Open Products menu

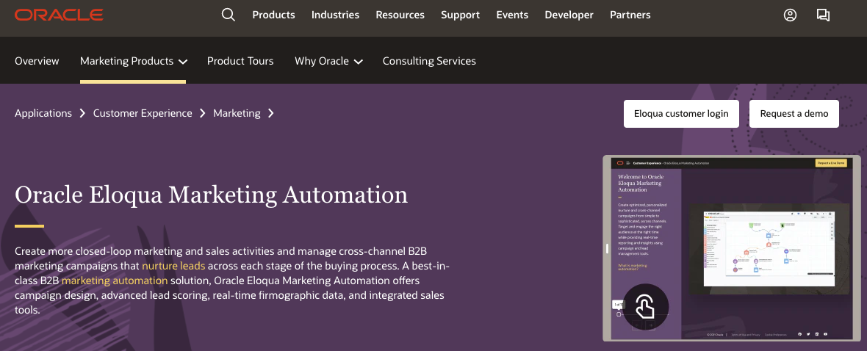click(x=274, y=15)
